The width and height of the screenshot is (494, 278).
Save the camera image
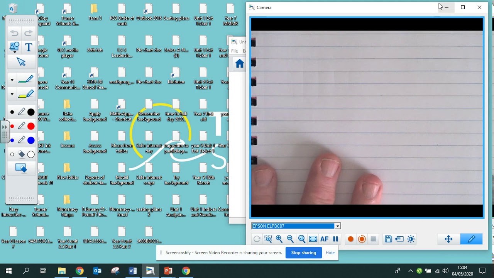coord(388,239)
